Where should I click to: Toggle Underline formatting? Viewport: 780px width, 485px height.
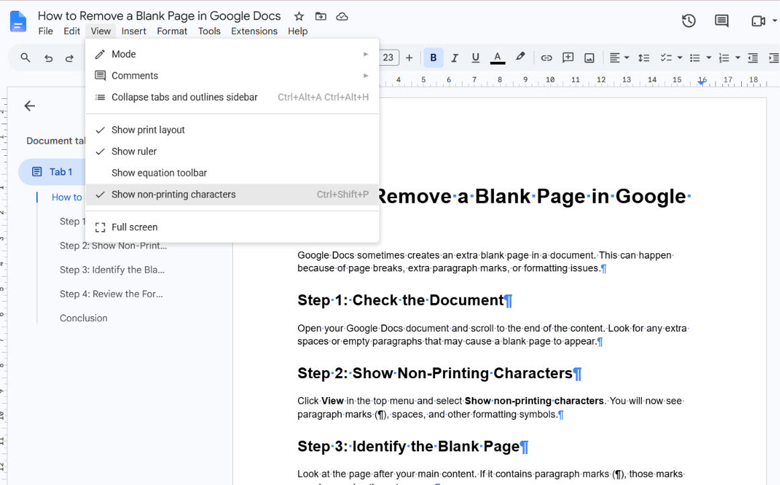(x=475, y=58)
